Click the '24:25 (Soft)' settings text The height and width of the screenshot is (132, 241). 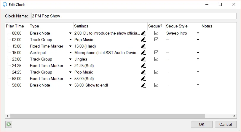pos(84,66)
